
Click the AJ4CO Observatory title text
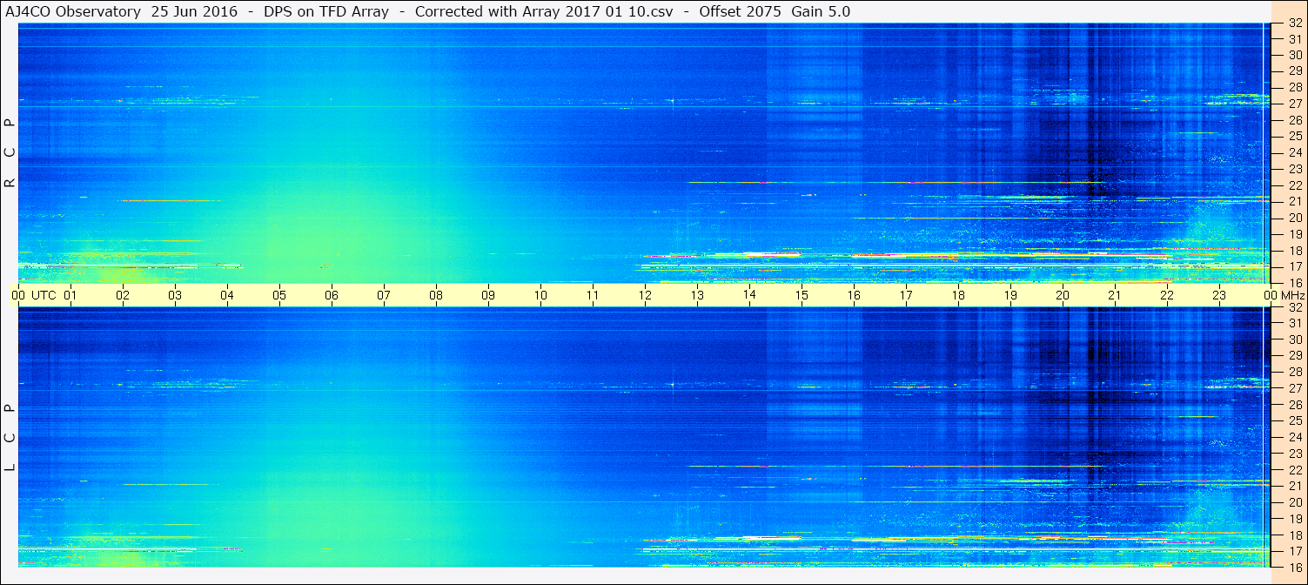pos(73,11)
